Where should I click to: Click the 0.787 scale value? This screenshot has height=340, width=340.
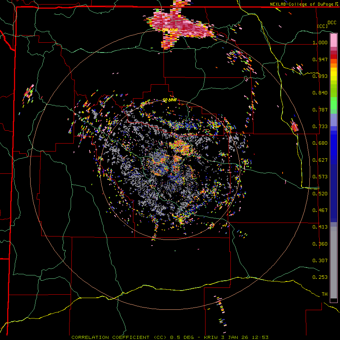(320, 110)
